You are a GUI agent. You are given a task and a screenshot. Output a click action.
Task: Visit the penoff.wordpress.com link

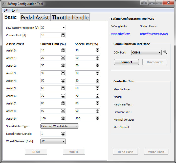pos(154,34)
